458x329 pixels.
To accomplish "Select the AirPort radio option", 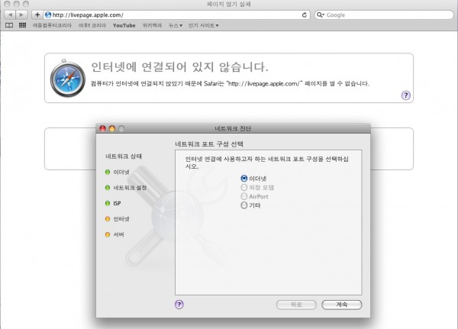I will pyautogui.click(x=244, y=196).
